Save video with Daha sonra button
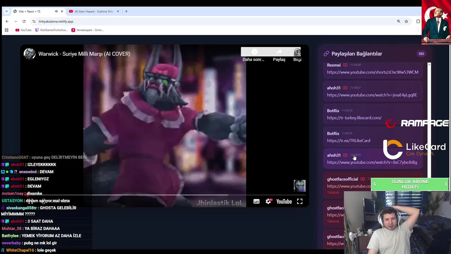The image size is (451, 254). pos(254,55)
